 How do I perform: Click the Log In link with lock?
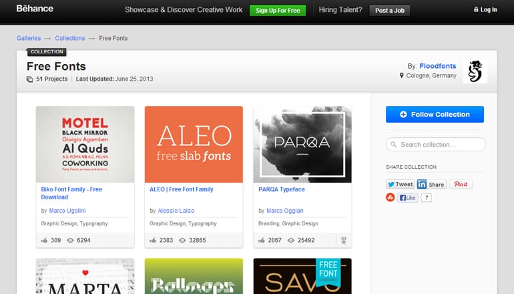[x=485, y=10]
